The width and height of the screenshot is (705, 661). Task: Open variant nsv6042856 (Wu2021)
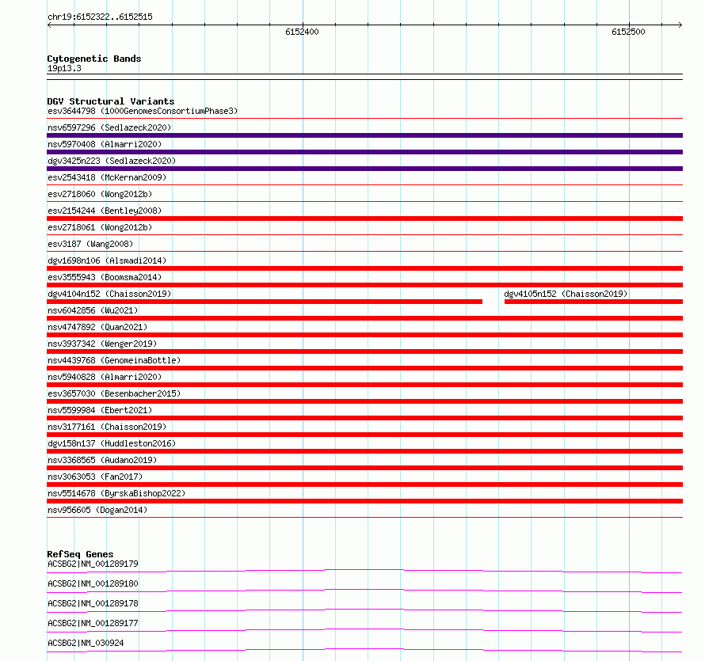pyautogui.click(x=93, y=310)
